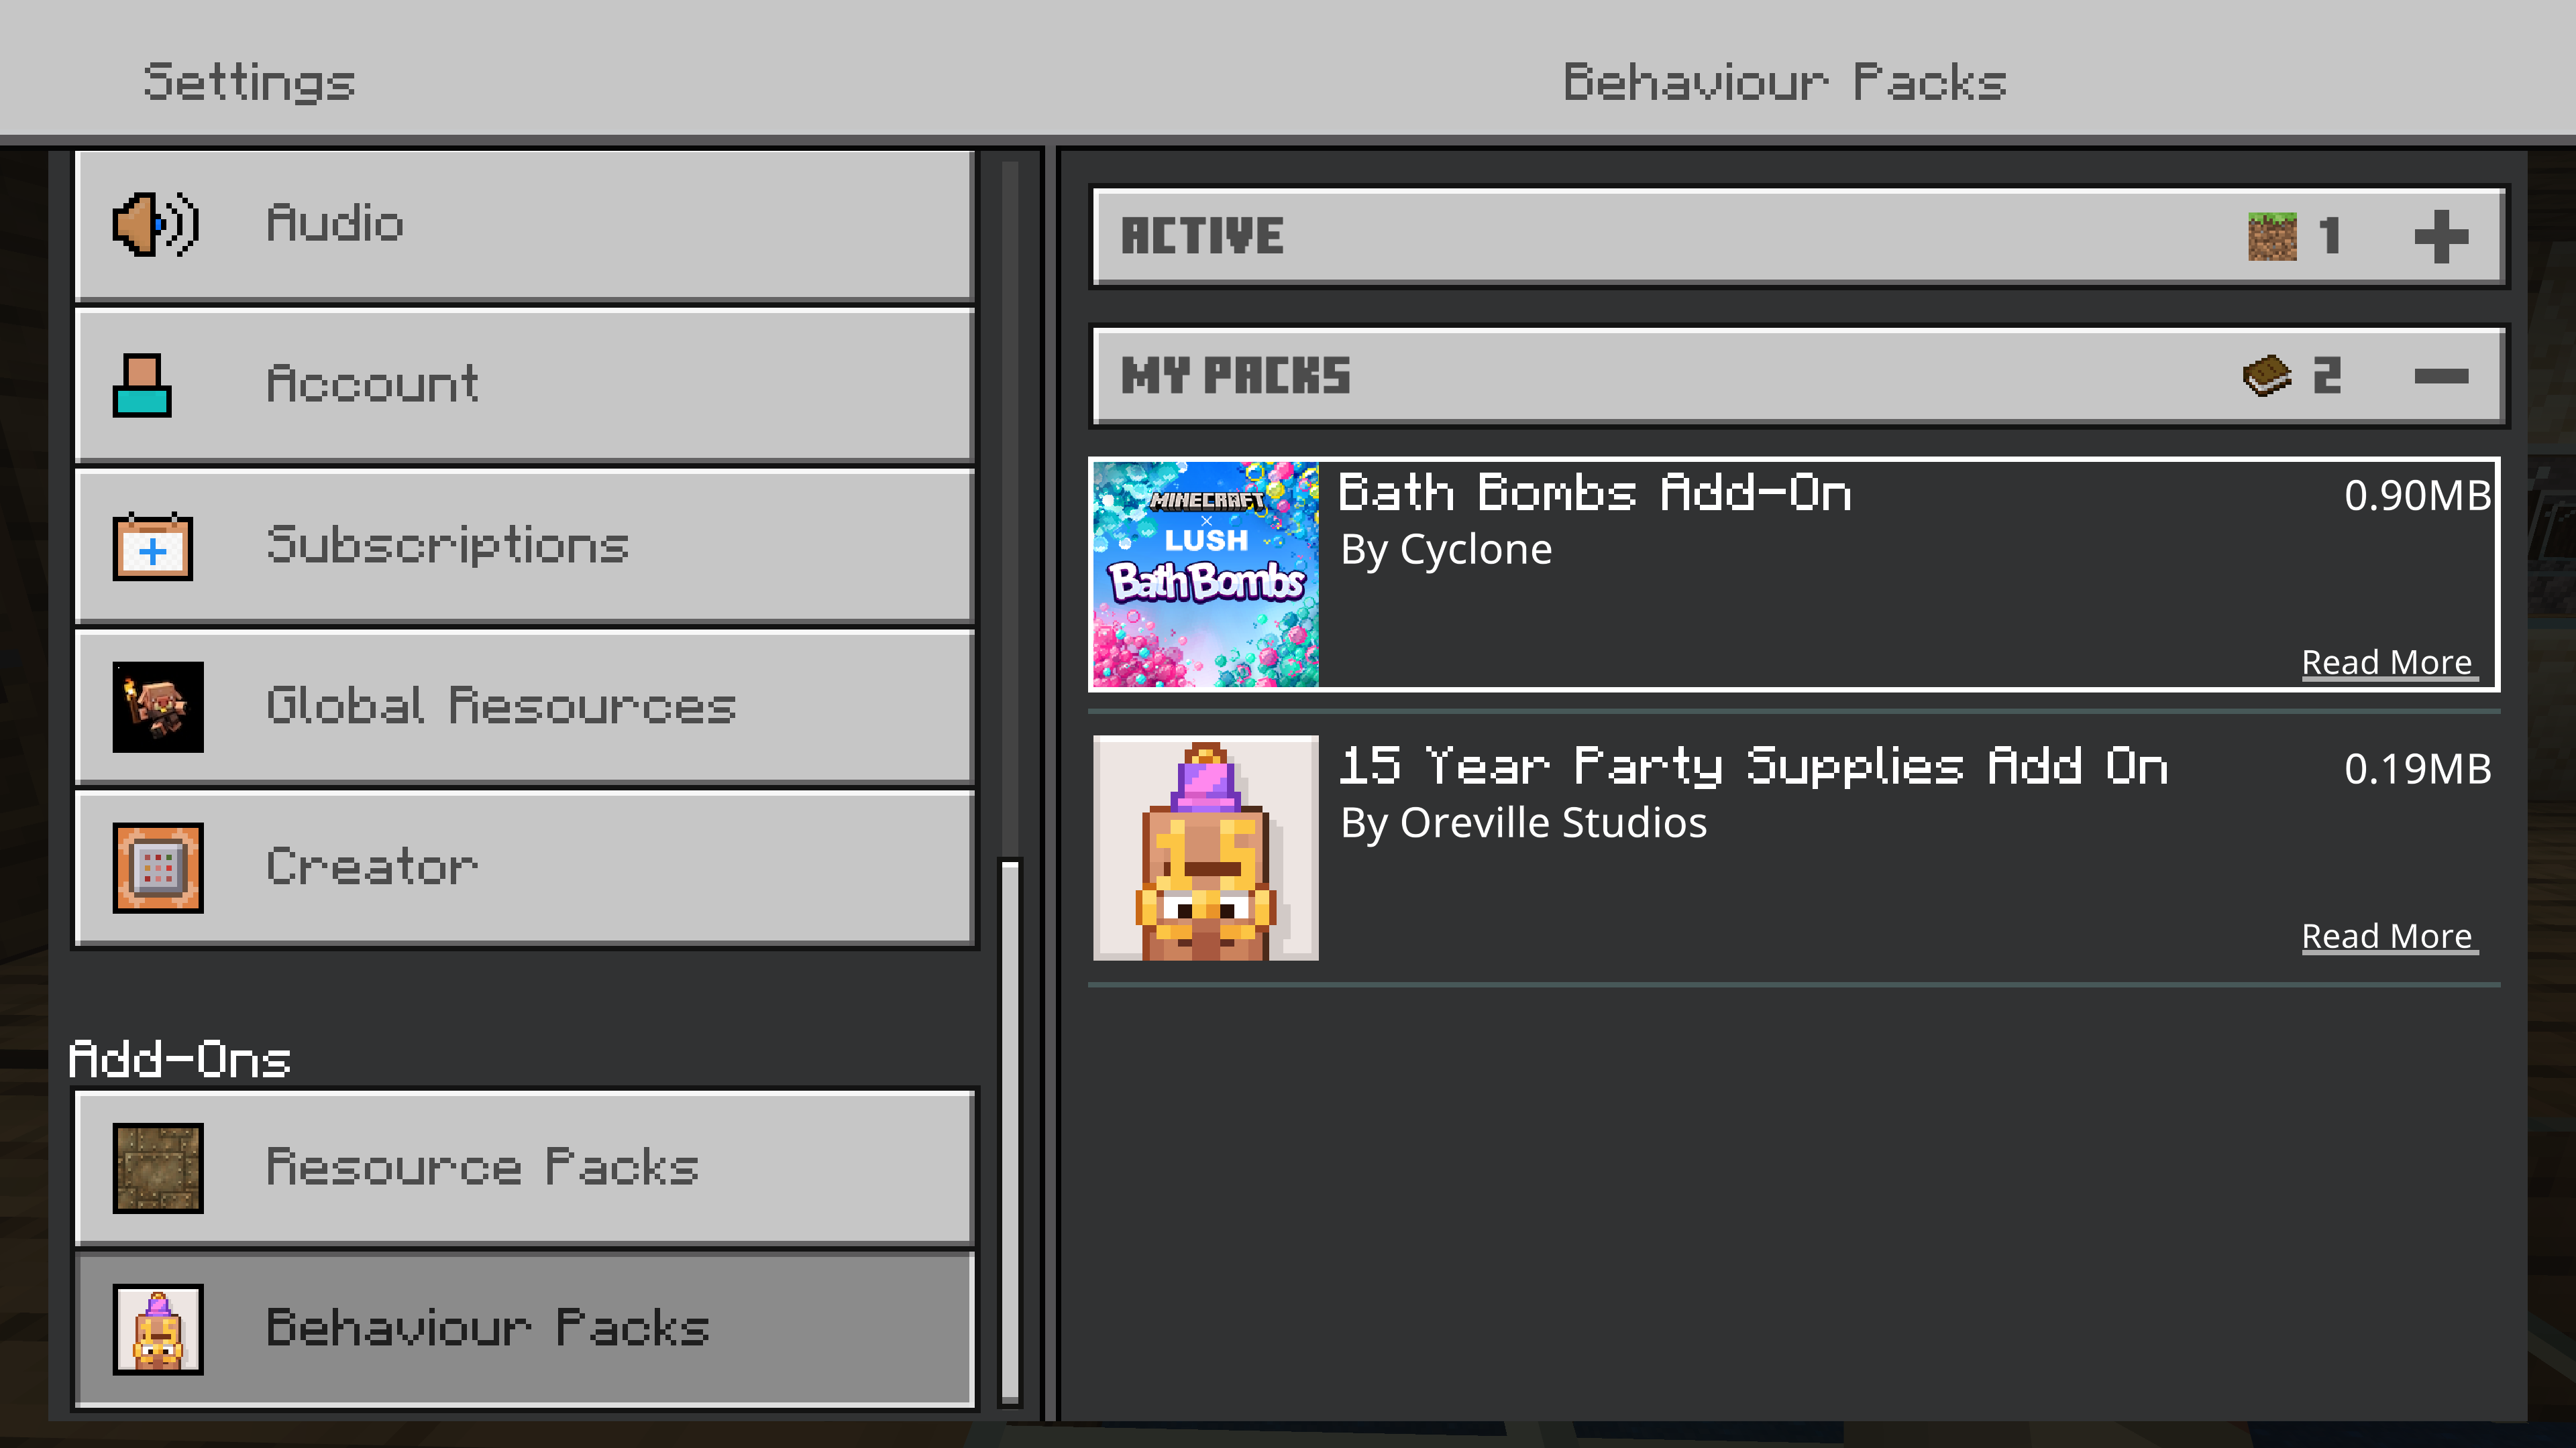Open the Subscriptions settings tab
This screenshot has height=1448, width=2576.
(x=524, y=546)
